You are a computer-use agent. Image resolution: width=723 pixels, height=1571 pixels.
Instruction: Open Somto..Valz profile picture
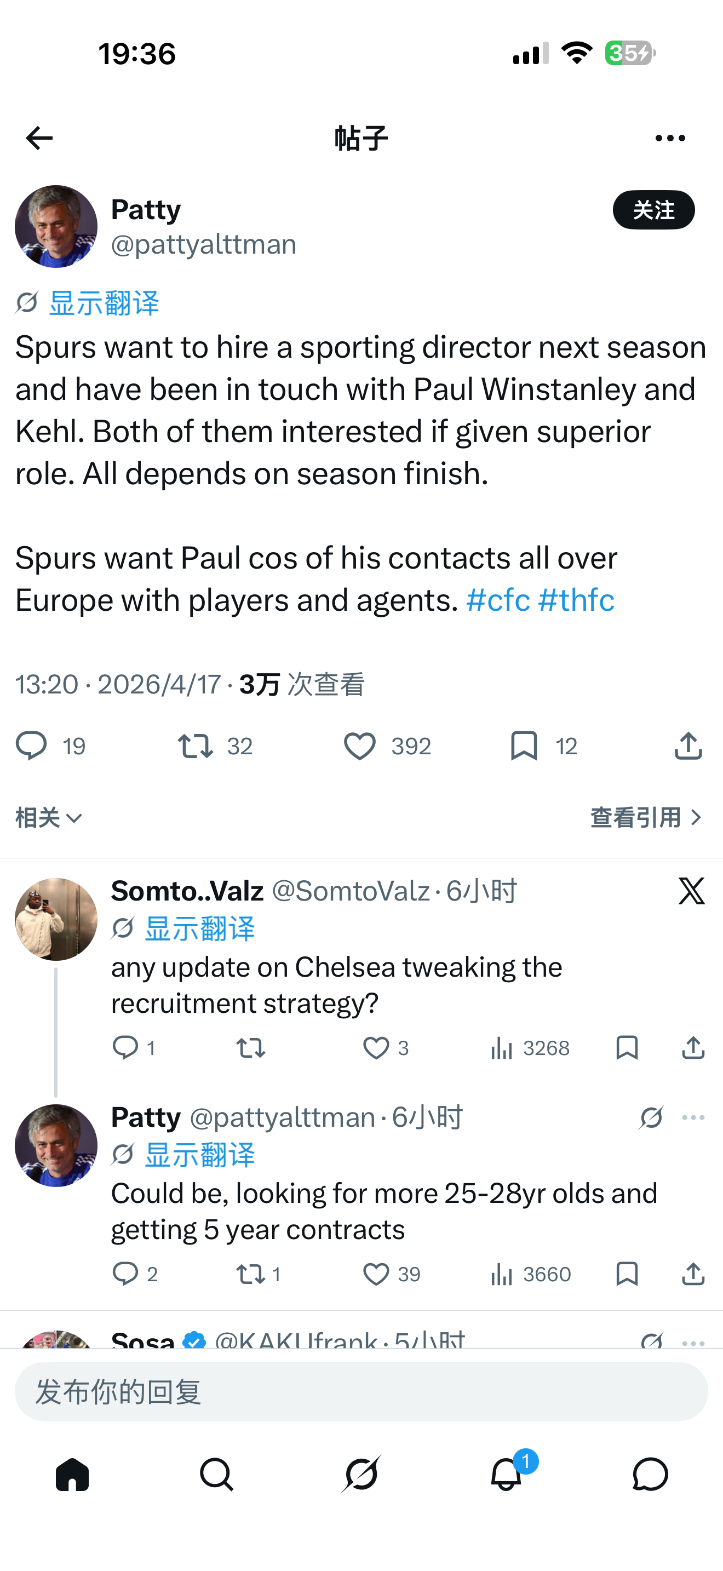coord(56,919)
